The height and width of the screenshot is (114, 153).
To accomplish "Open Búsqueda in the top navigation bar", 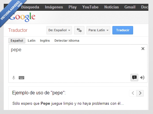I will [x=30, y=7].
